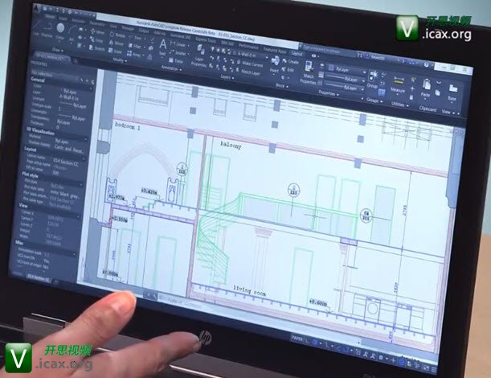
Task: Activate the Move modify tool
Action: click(x=97, y=32)
